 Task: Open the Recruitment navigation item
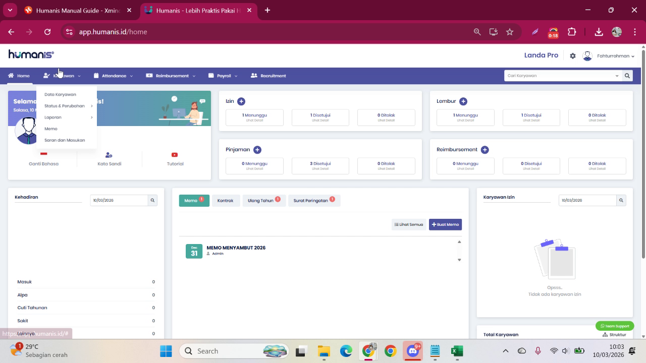pos(268,76)
